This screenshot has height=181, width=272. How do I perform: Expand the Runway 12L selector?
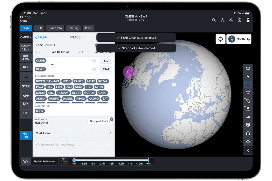click(x=26, y=48)
